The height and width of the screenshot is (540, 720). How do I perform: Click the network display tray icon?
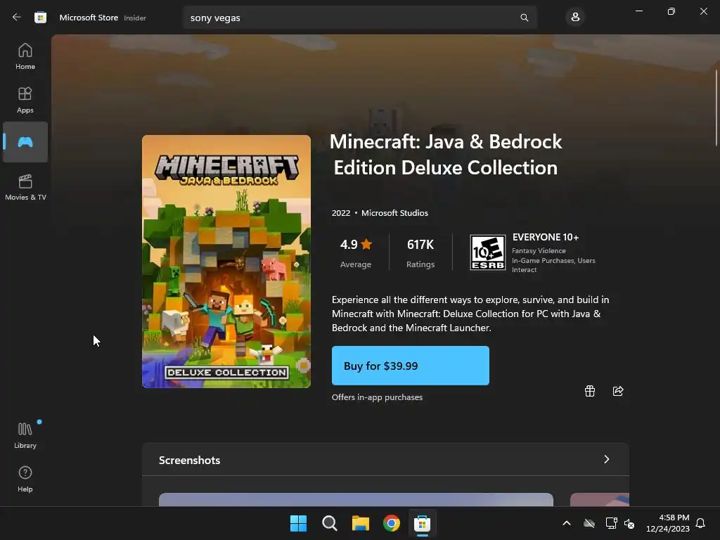[x=611, y=523]
